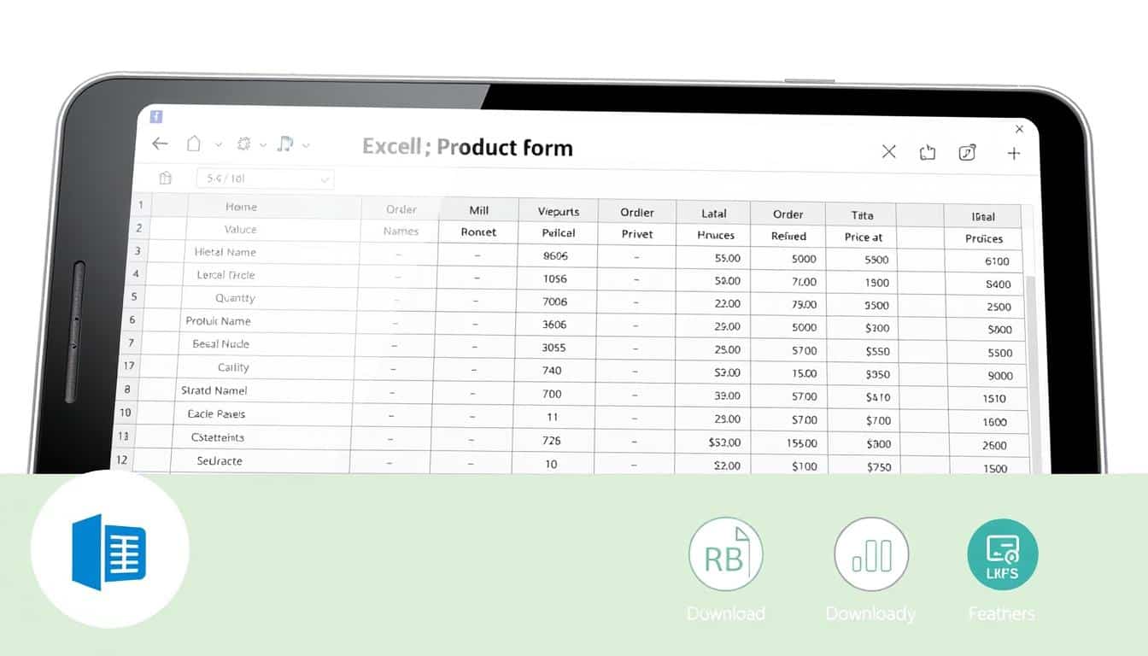
Task: Open the gear settings icon
Action: coord(243,144)
